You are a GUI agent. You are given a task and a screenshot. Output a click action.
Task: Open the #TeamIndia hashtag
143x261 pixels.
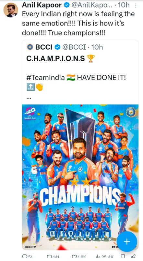(45, 78)
